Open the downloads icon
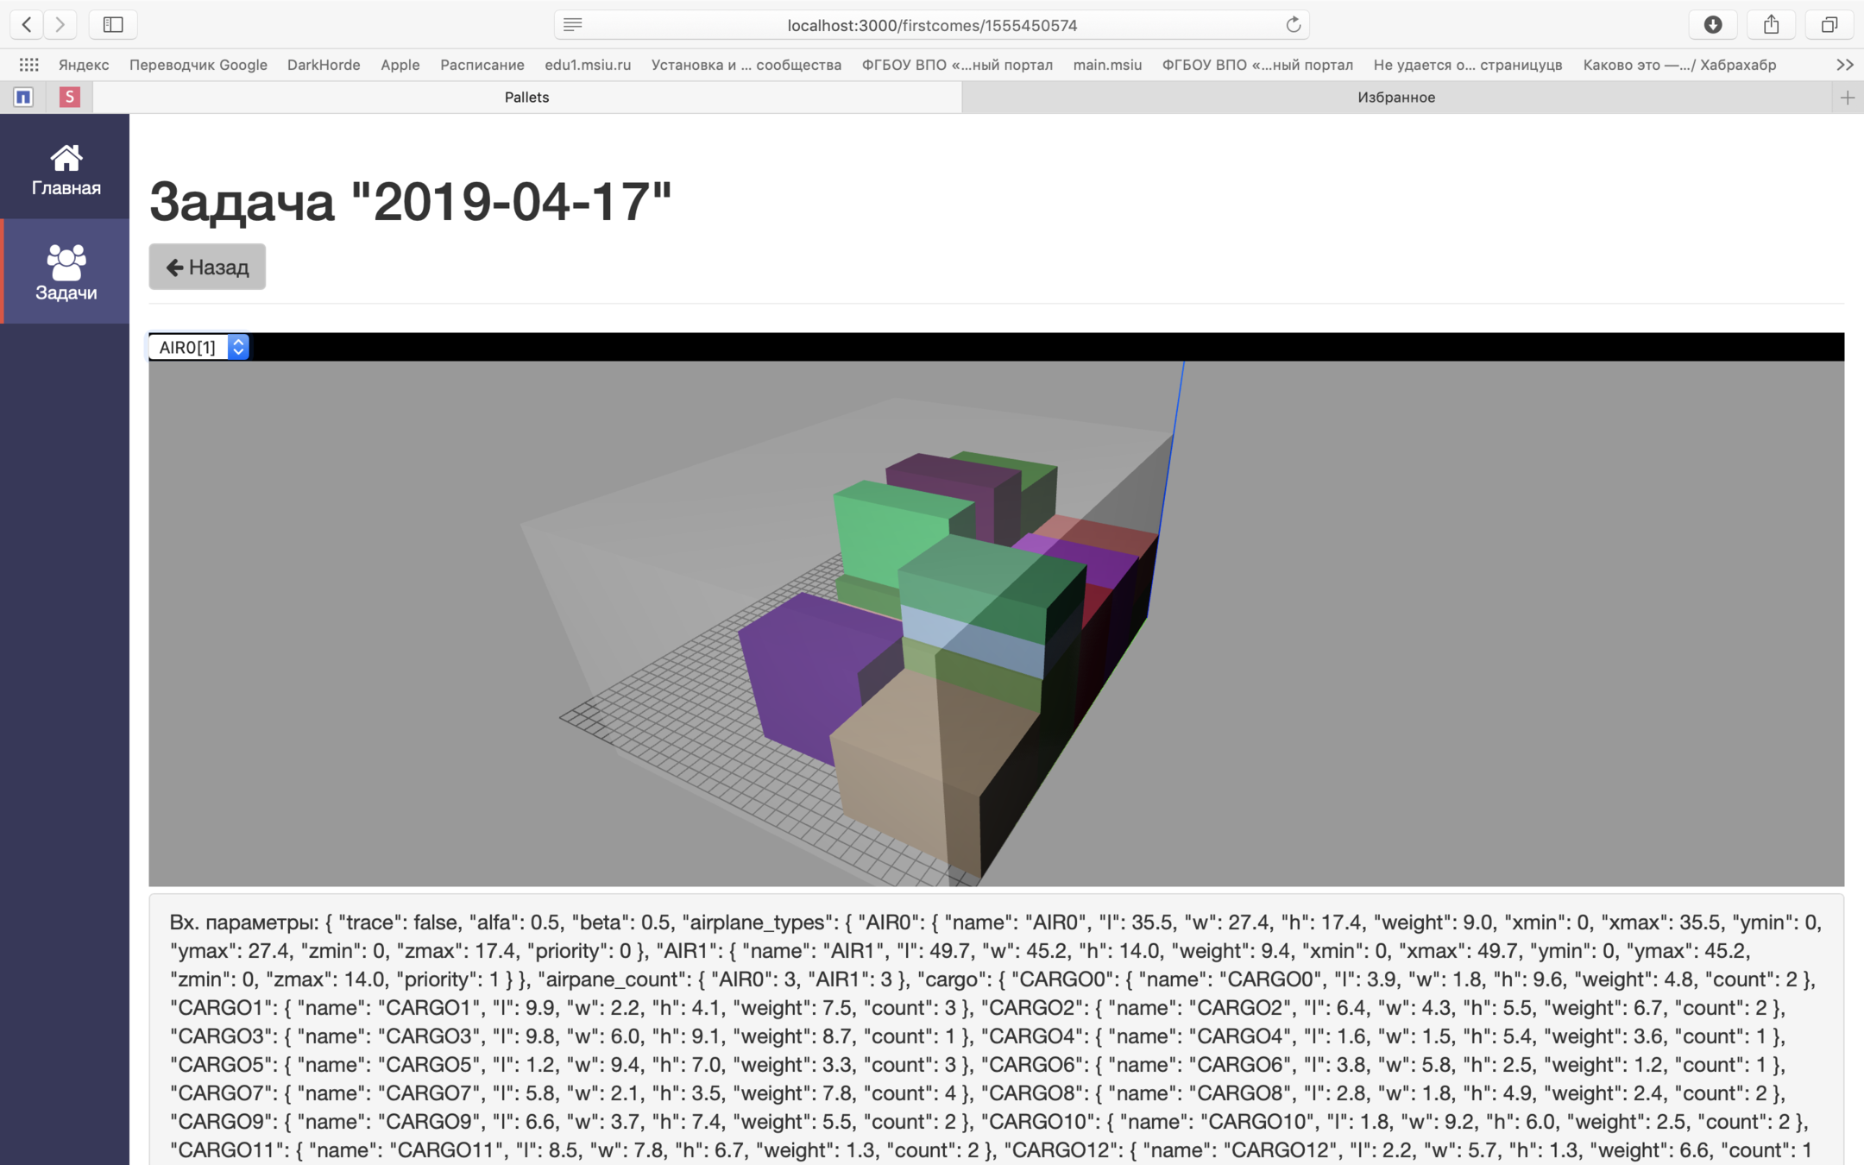 pyautogui.click(x=1713, y=24)
